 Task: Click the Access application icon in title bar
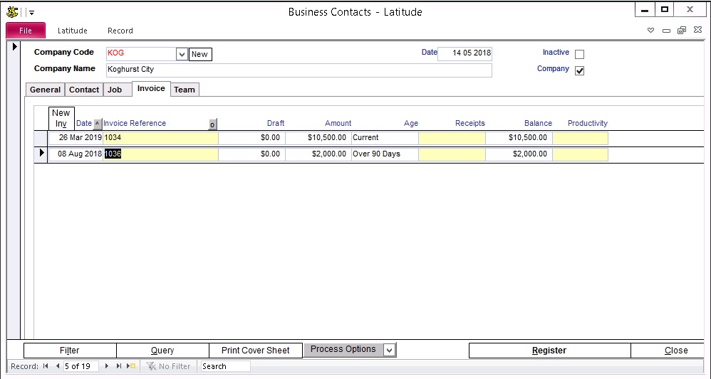pos(12,12)
